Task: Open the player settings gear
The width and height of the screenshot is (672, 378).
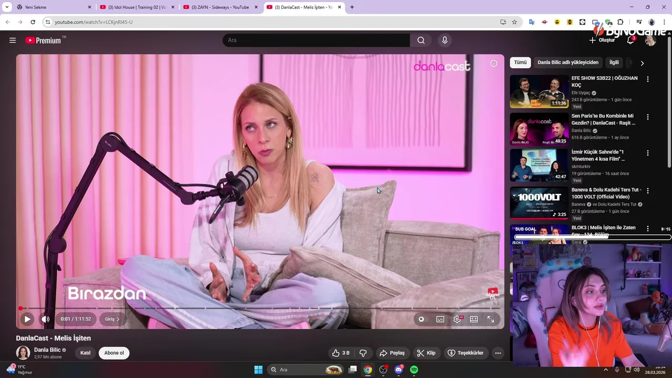Action: click(457, 319)
